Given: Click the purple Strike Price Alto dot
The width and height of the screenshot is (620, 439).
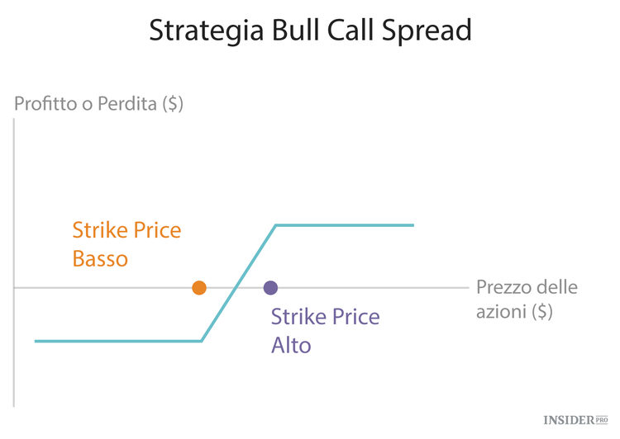Looking at the screenshot, I should 270,287.
